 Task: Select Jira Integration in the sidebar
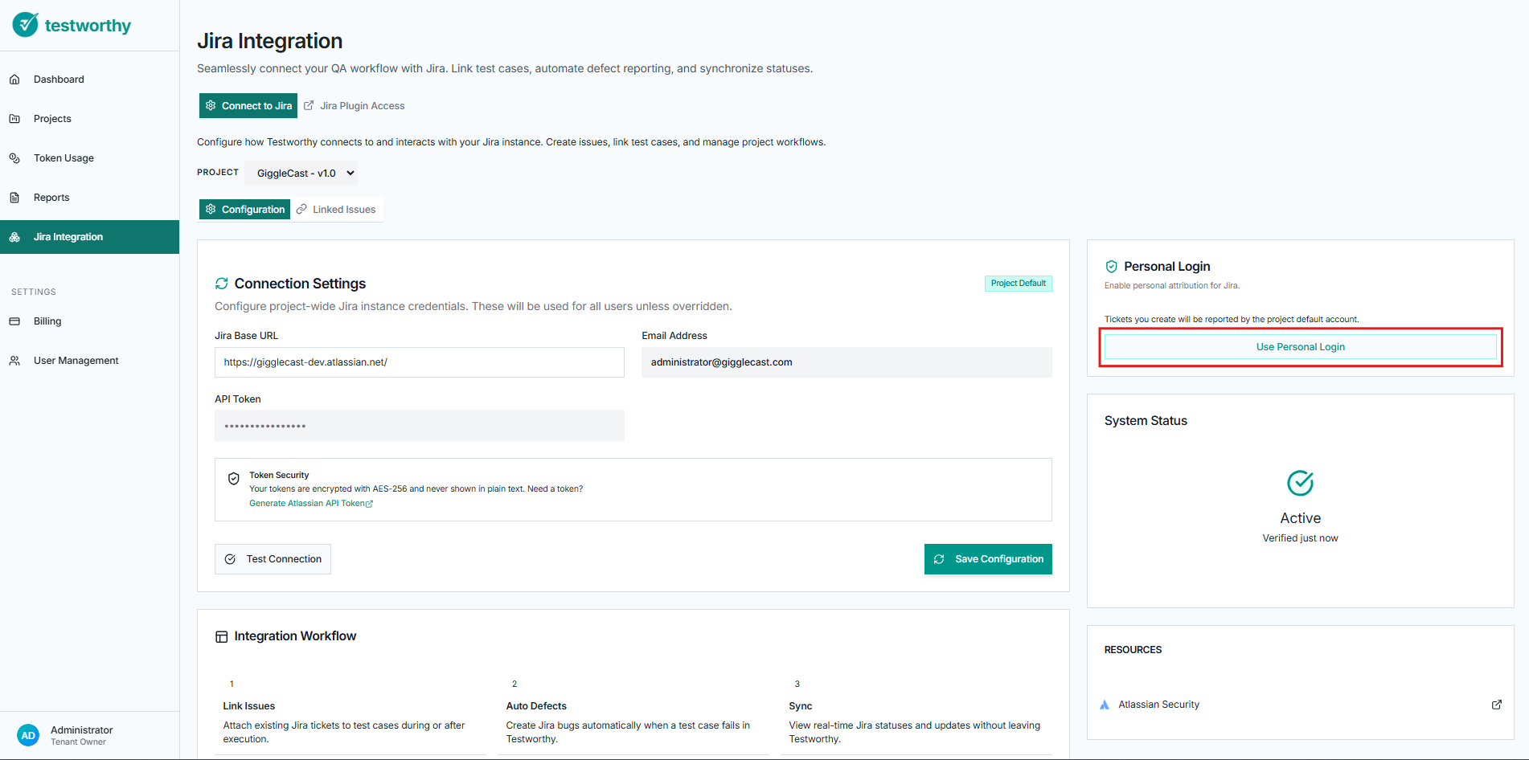point(89,237)
